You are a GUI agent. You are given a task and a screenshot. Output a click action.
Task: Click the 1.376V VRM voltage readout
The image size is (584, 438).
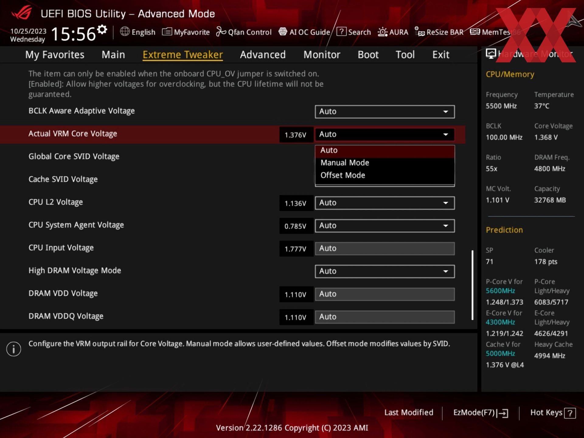click(296, 135)
